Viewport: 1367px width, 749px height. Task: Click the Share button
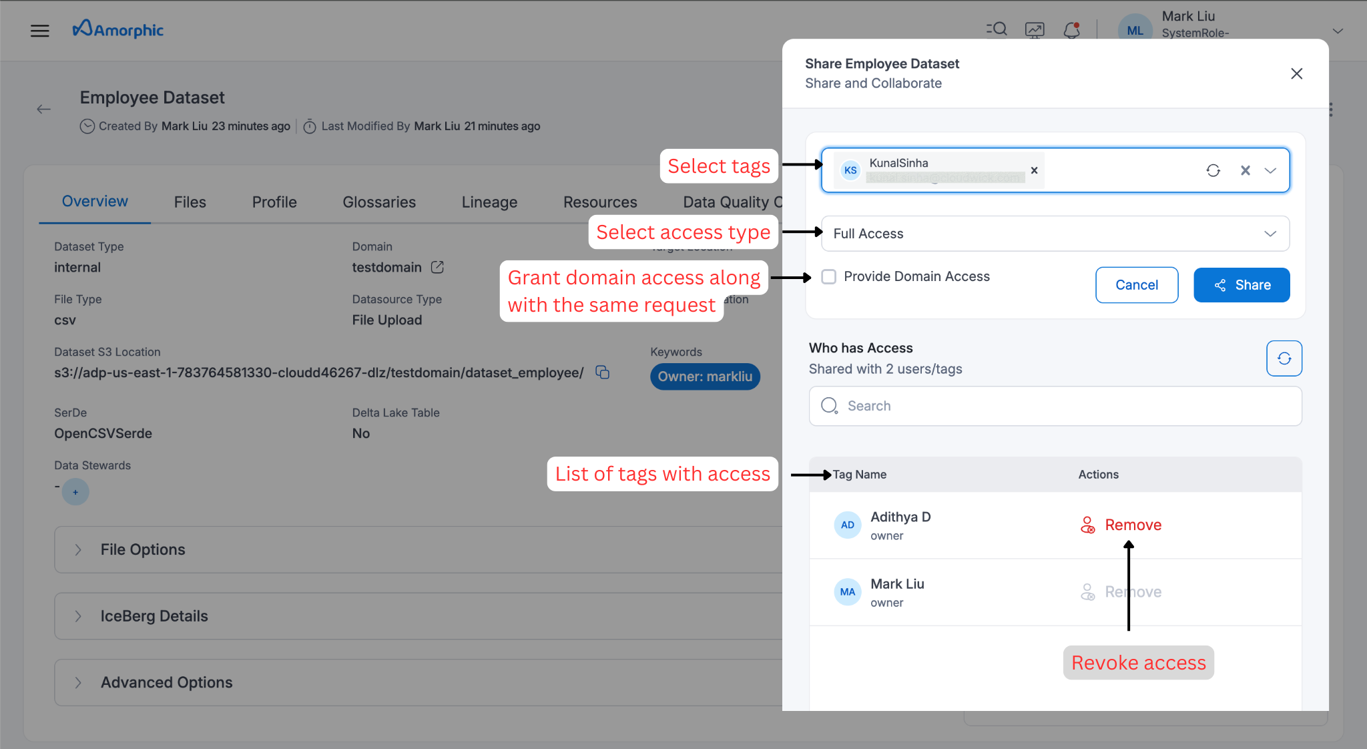(1242, 285)
